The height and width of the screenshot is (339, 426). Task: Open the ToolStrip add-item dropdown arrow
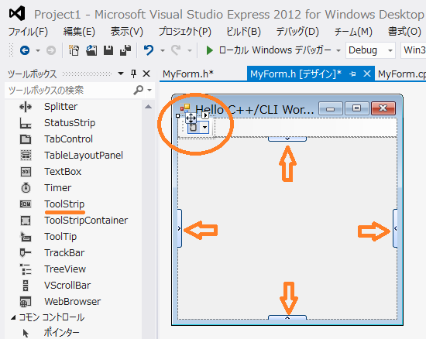coord(204,127)
